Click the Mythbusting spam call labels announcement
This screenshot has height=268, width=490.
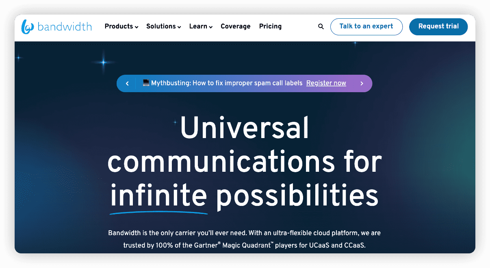[x=223, y=83]
